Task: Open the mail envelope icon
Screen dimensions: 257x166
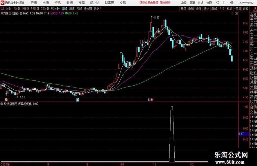Action: tap(232, 3)
